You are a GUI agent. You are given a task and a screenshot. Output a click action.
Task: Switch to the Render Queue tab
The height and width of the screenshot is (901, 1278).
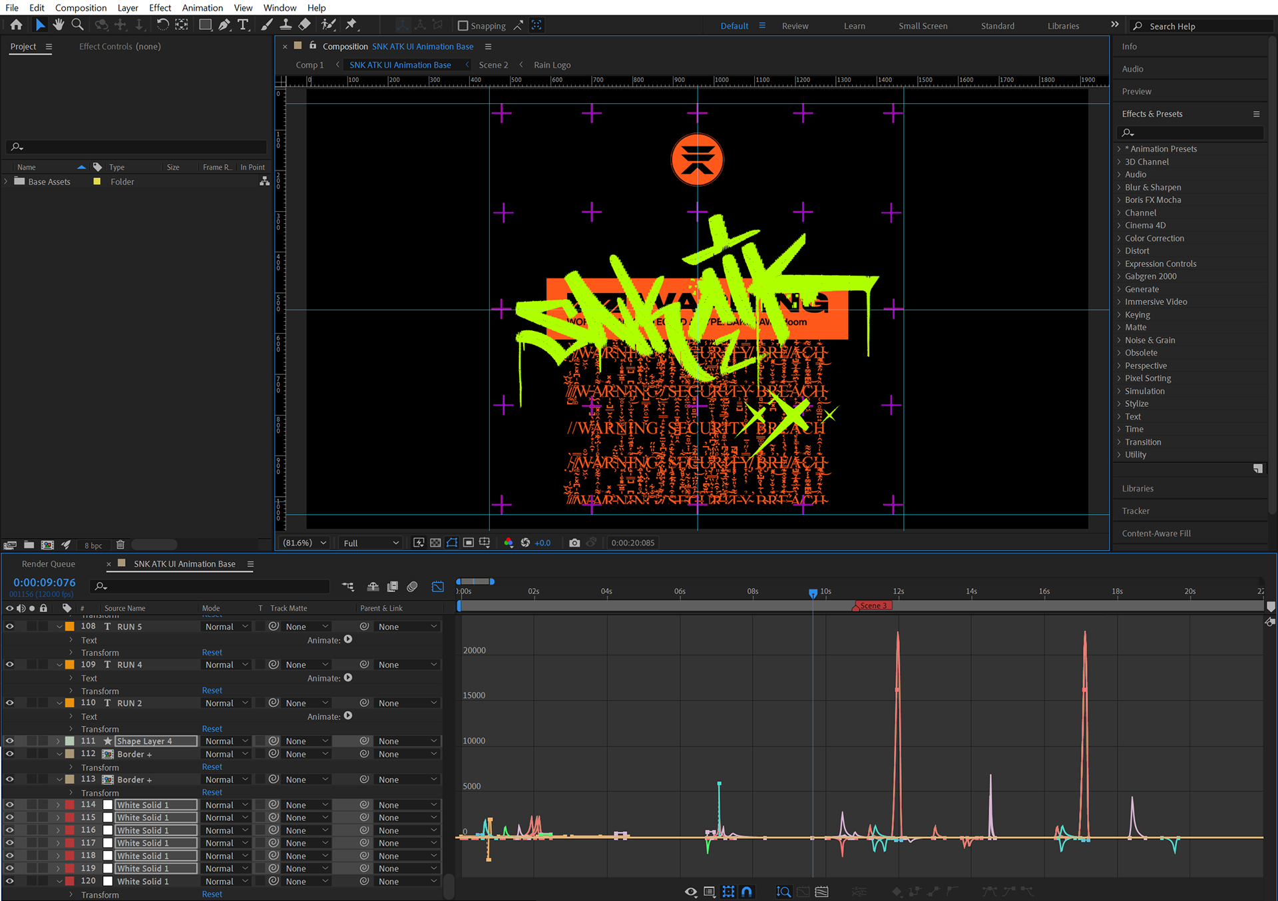[x=49, y=564]
